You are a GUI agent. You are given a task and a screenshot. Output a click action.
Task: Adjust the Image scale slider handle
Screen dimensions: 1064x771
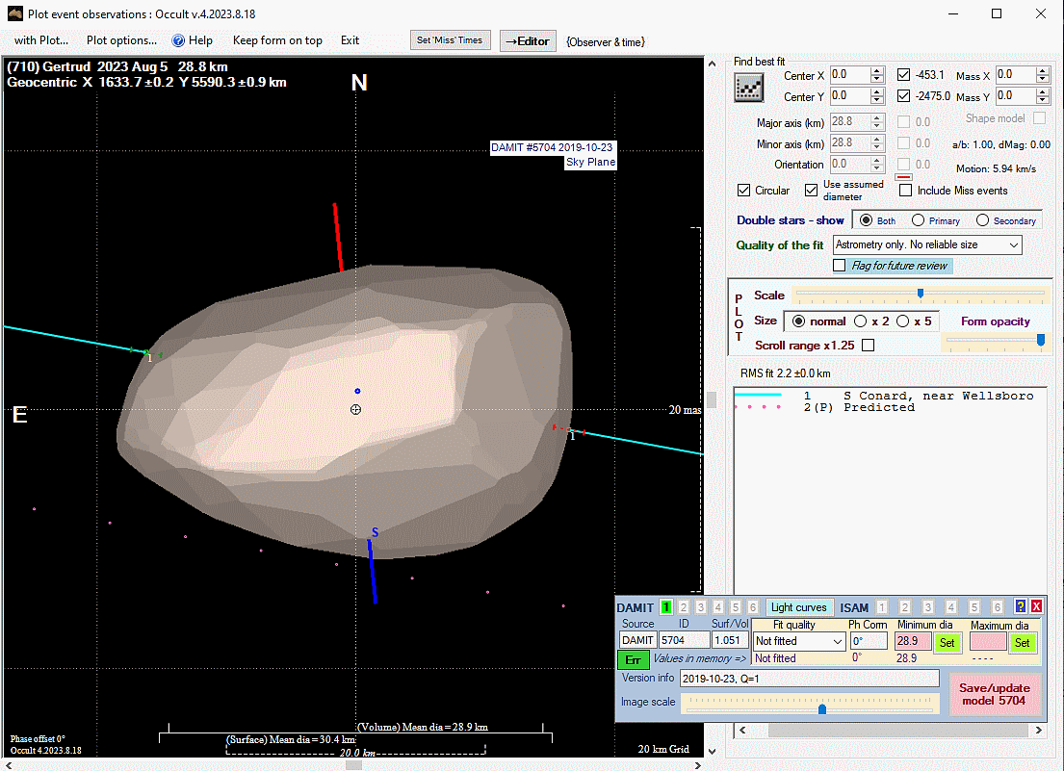(x=821, y=708)
